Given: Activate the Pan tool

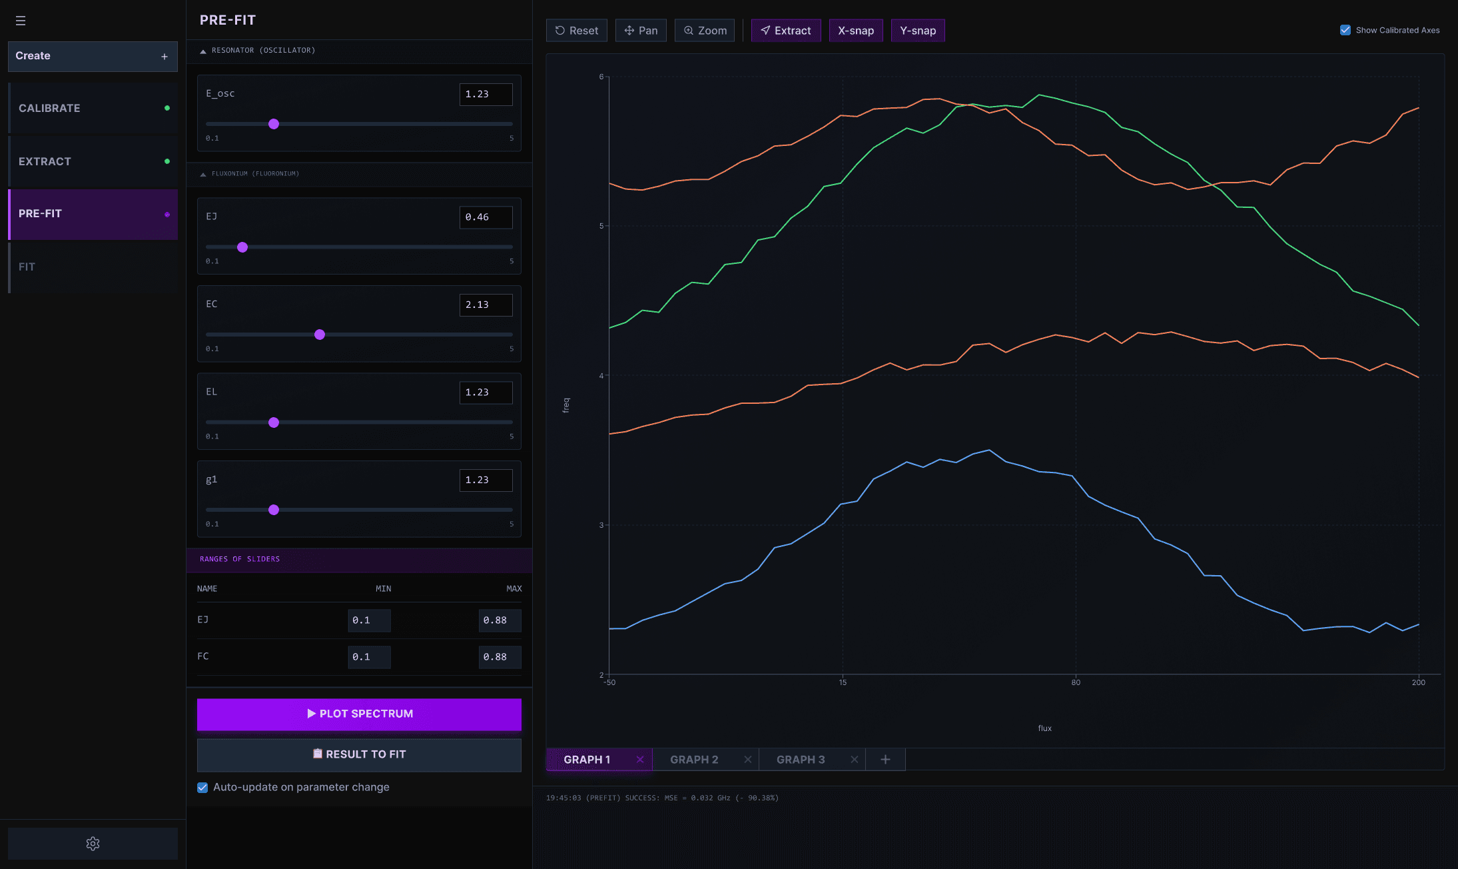Looking at the screenshot, I should [x=641, y=31].
